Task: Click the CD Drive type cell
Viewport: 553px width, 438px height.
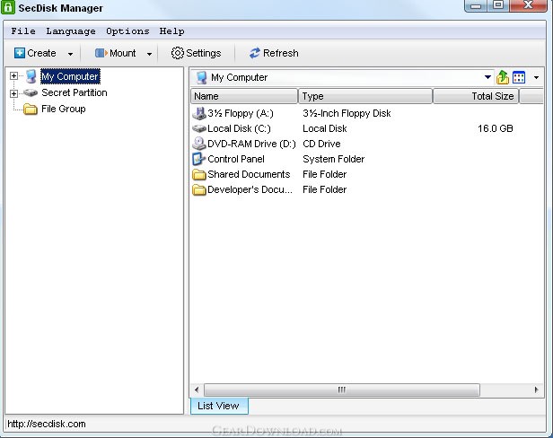Action: (x=321, y=144)
